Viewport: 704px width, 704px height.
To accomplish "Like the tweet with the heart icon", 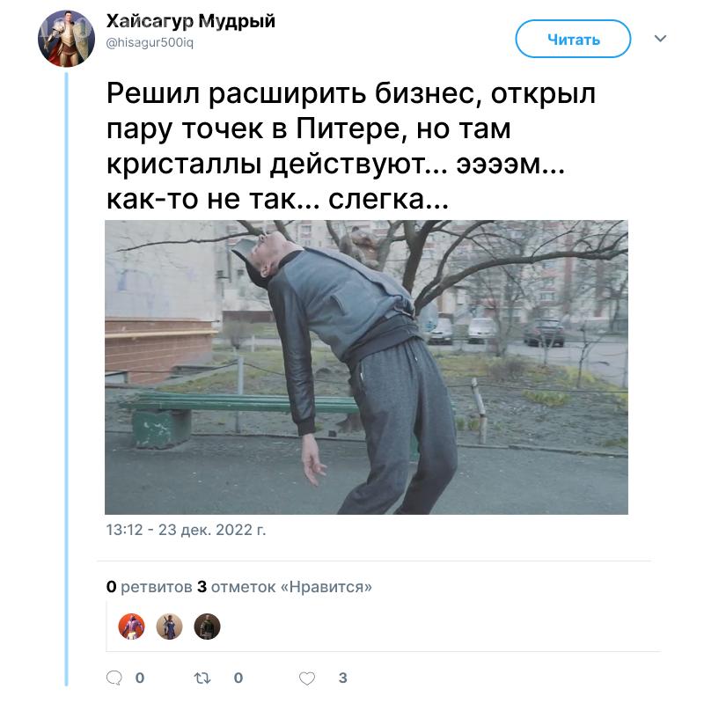I will coord(307,678).
